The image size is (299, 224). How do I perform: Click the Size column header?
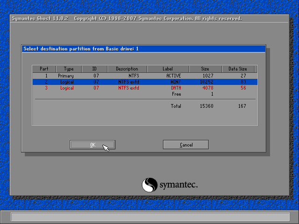205,69
